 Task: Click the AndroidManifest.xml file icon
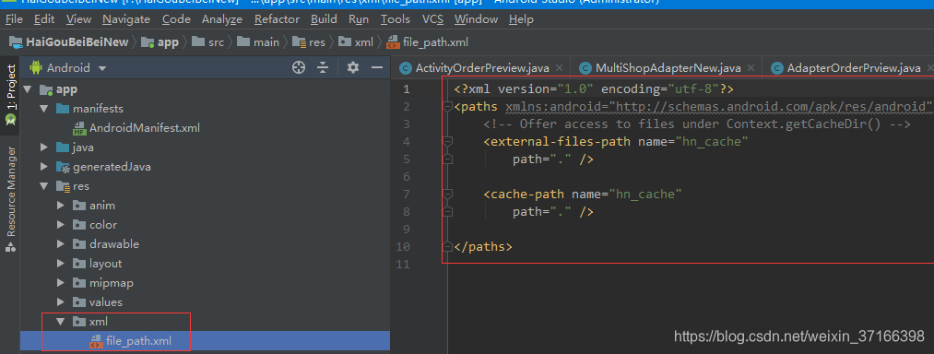click(x=79, y=129)
